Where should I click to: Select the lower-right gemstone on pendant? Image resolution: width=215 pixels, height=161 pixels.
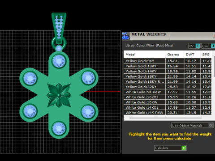(88, 111)
